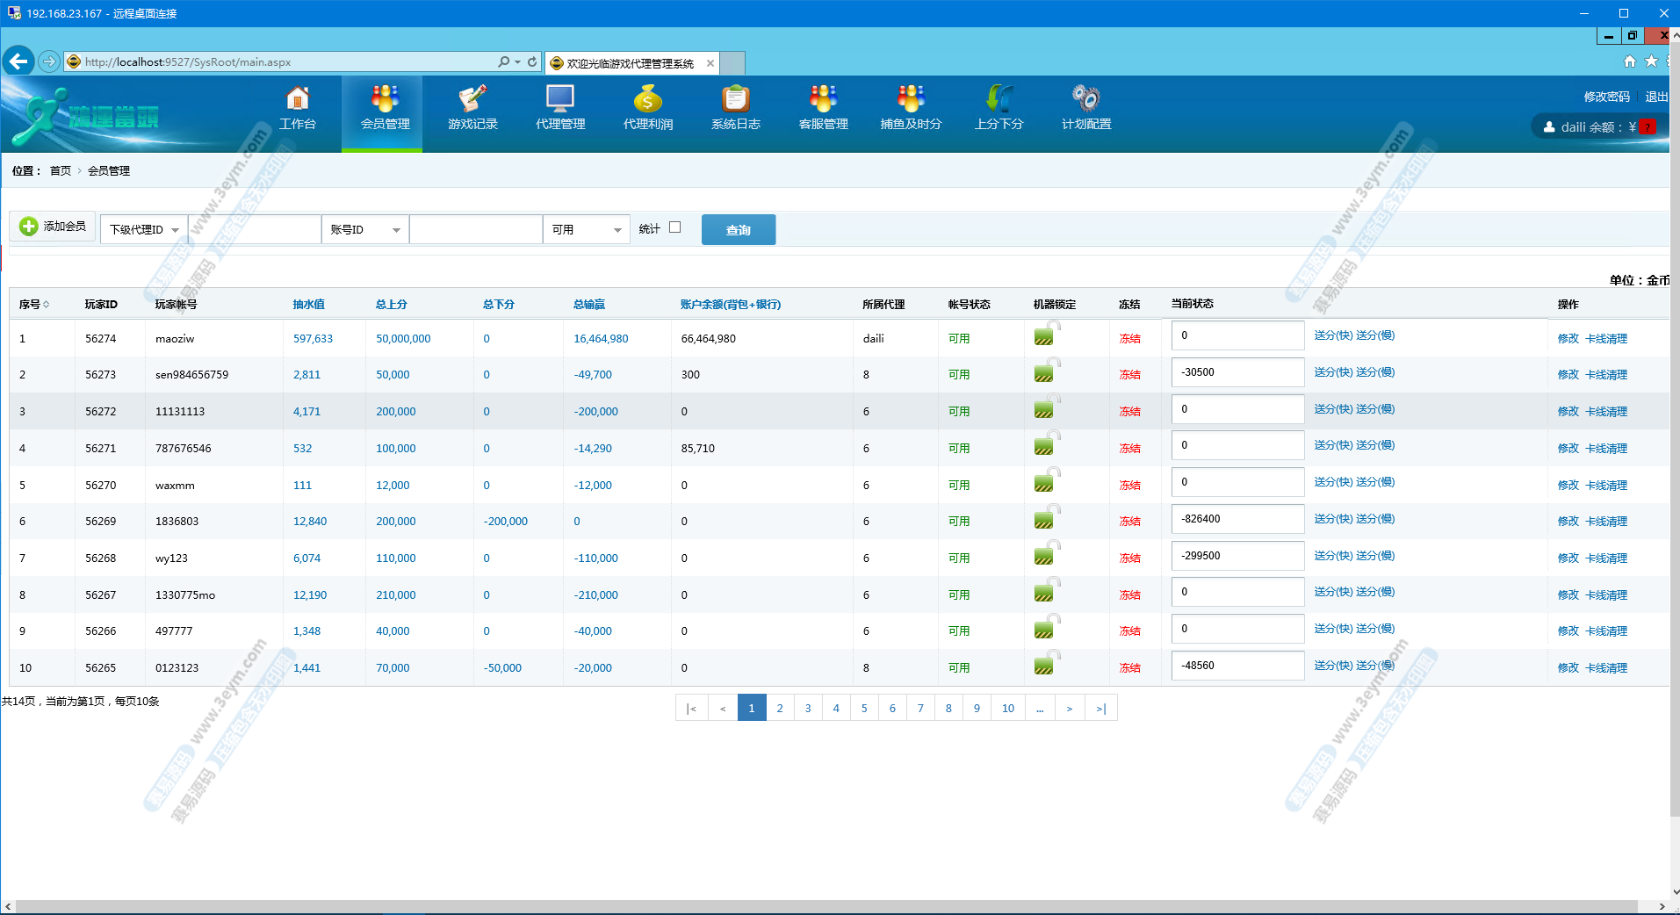This screenshot has width=1680, height=915.
Task: Expand the 下级代理ID dropdown
Action: pos(144,230)
